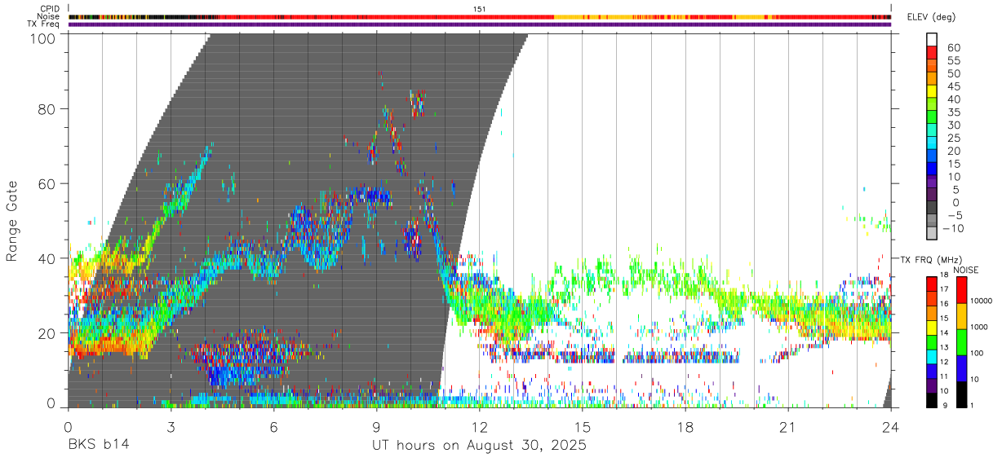1002x462 pixels.
Task: Pick the dark gray segment of ELEV colorbar
Action: click(932, 208)
